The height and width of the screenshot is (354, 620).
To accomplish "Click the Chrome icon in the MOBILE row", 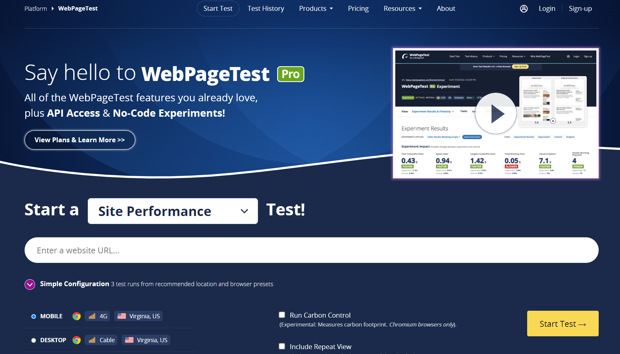I will tap(76, 316).
